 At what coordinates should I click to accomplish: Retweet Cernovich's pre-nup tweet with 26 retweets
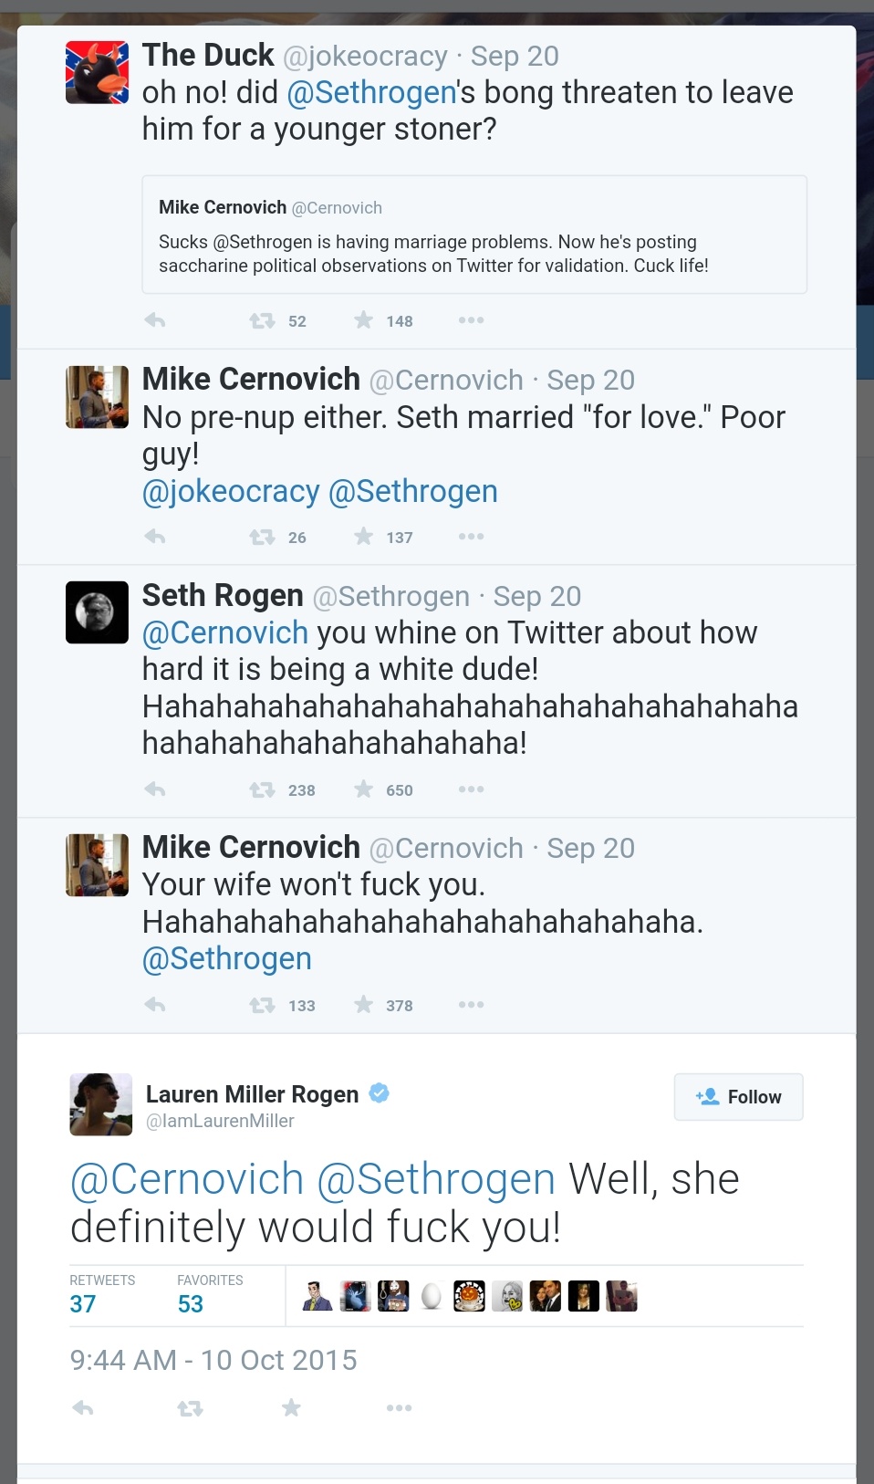263,537
